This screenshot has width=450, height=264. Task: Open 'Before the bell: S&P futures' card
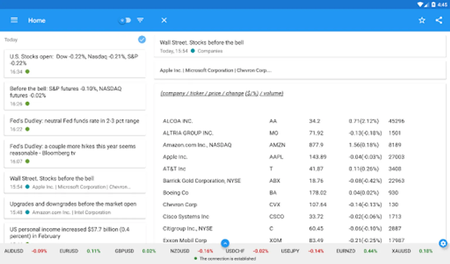[x=75, y=96]
